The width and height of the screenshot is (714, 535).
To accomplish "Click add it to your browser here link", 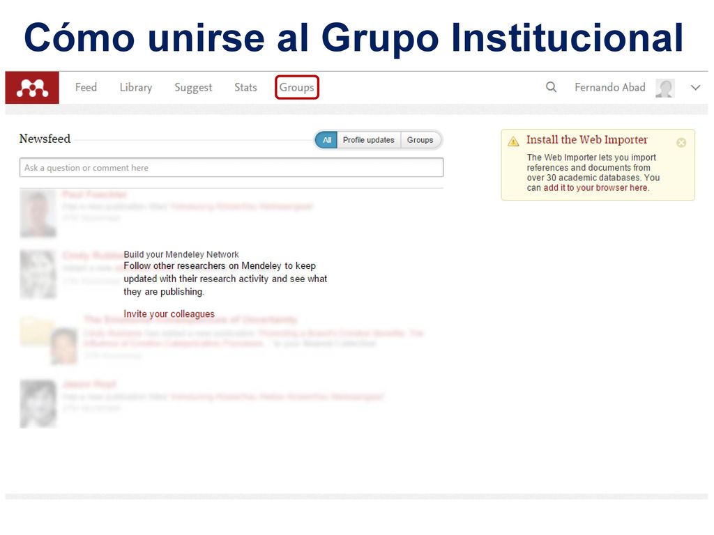I will [x=595, y=188].
